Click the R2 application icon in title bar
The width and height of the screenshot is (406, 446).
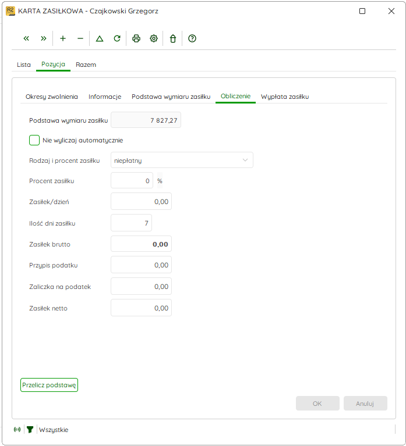point(10,11)
